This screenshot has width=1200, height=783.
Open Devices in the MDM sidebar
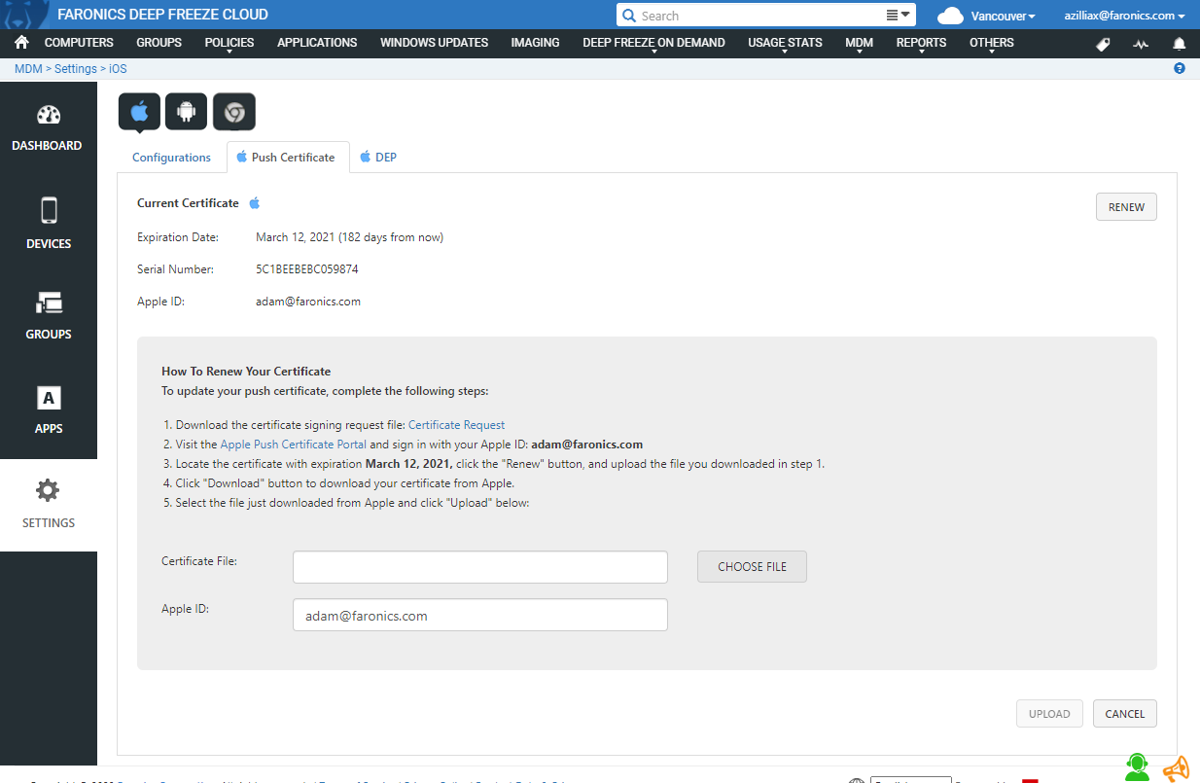pos(49,224)
